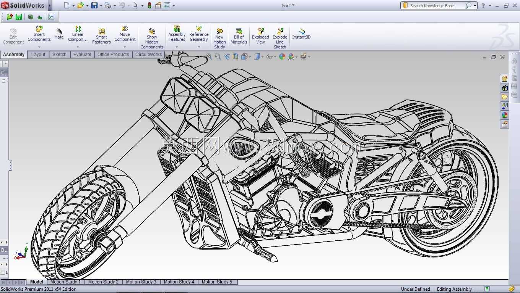Click the Select arrow cursor tool
Viewport: 520px width, 293px height.
[135, 5]
